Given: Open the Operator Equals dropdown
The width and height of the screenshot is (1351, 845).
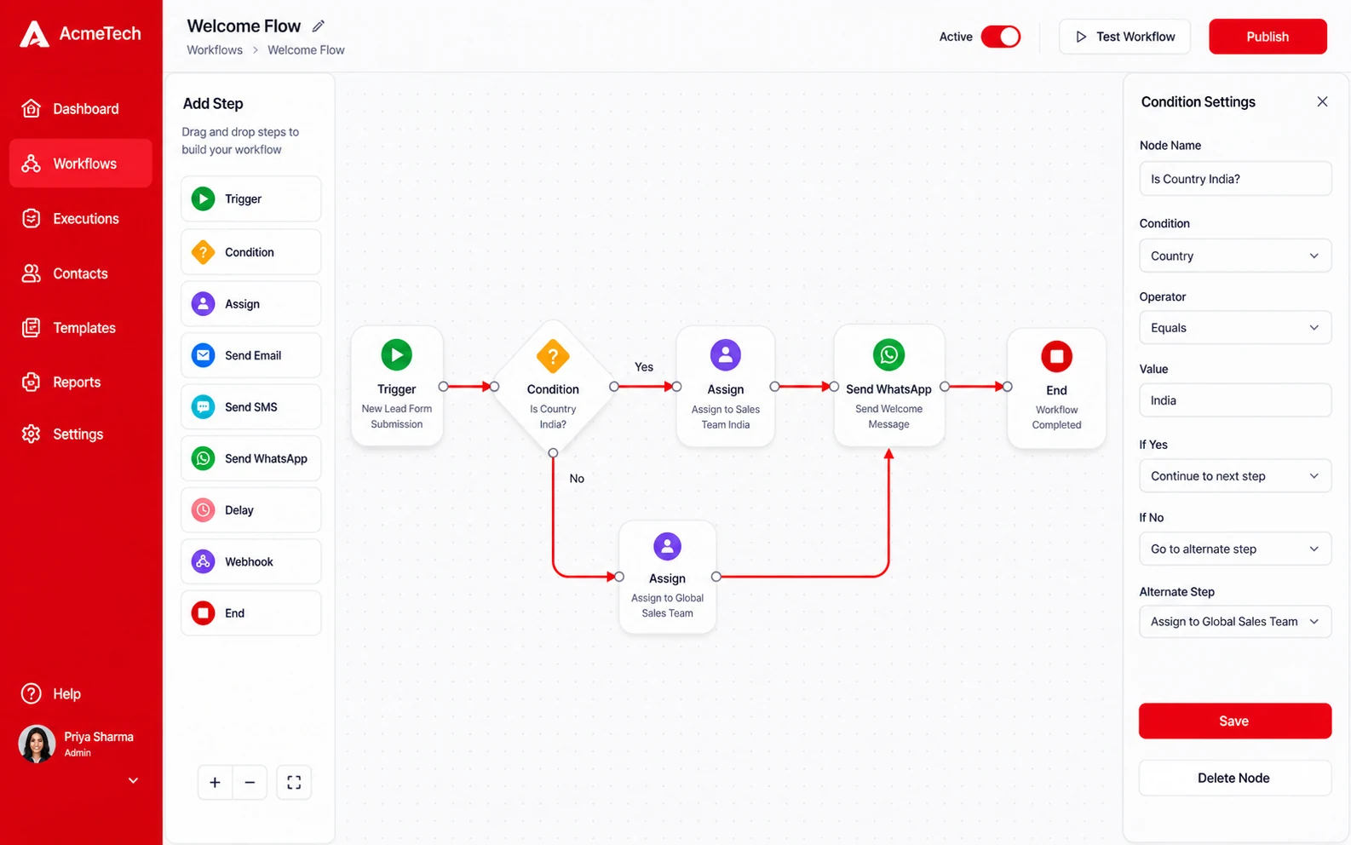Looking at the screenshot, I should pyautogui.click(x=1235, y=328).
